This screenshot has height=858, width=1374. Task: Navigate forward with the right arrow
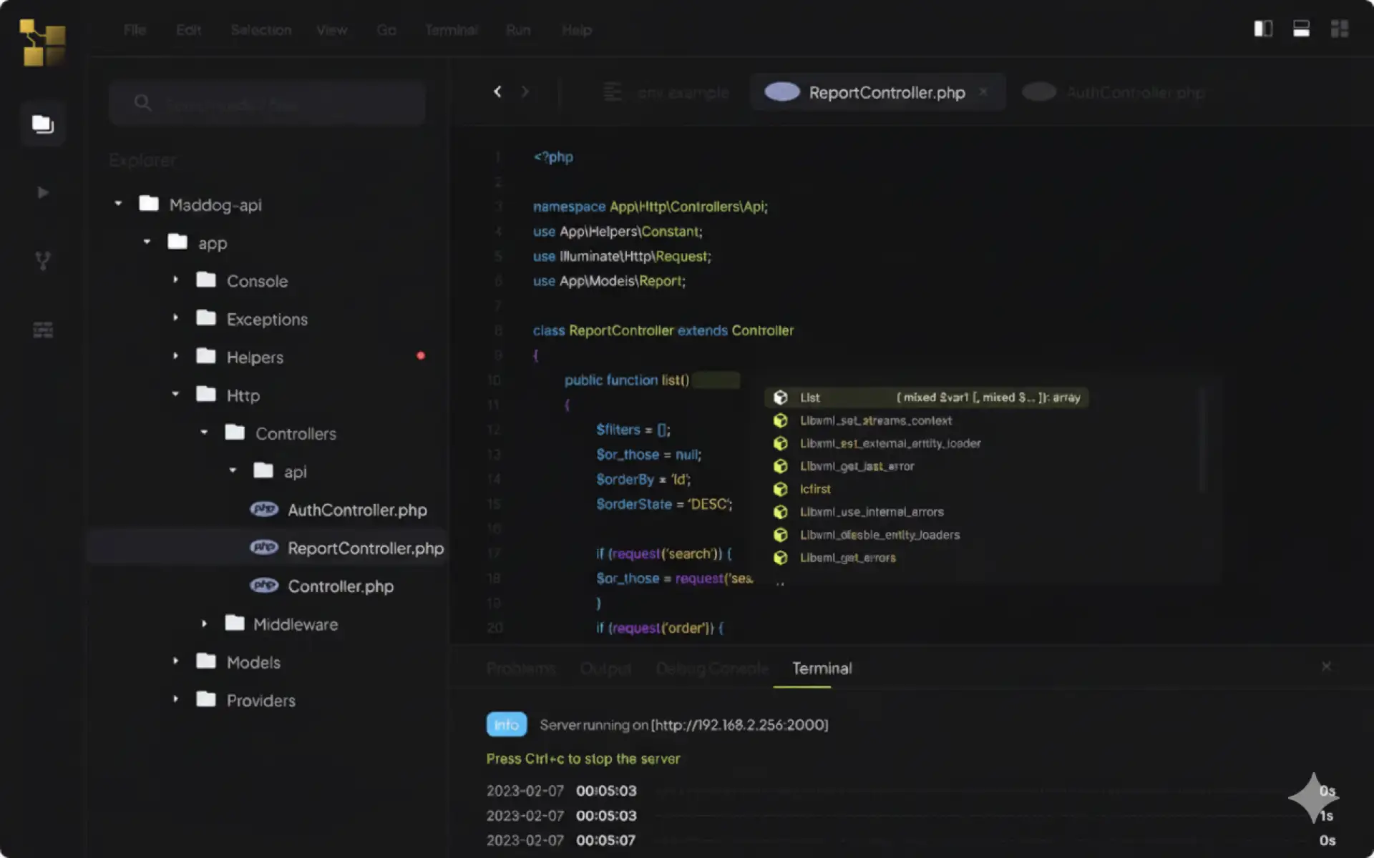pos(525,92)
